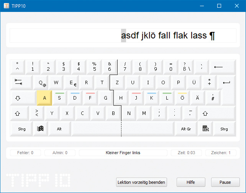Click the left Strg key
The image size is (246, 193).
point(21,129)
